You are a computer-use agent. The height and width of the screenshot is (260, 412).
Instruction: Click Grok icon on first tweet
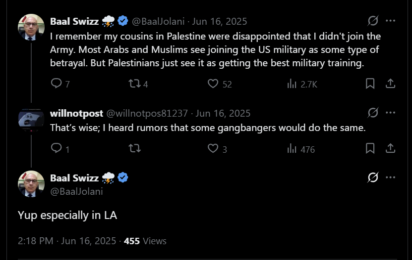tap(373, 21)
